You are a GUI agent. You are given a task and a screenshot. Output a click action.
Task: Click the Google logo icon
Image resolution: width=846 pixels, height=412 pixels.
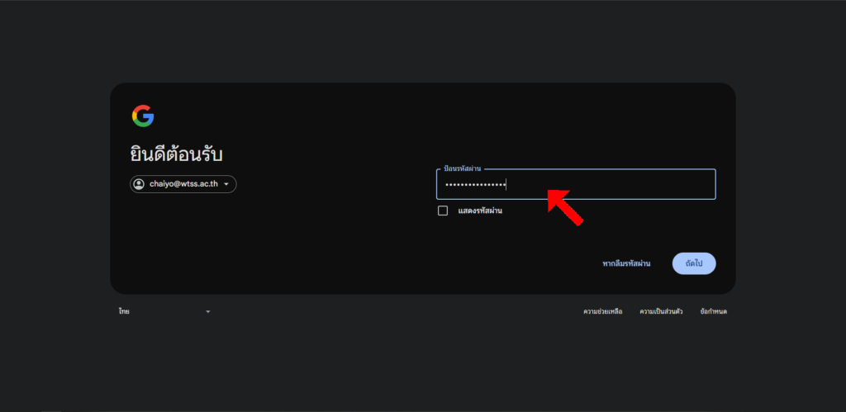pos(143,116)
